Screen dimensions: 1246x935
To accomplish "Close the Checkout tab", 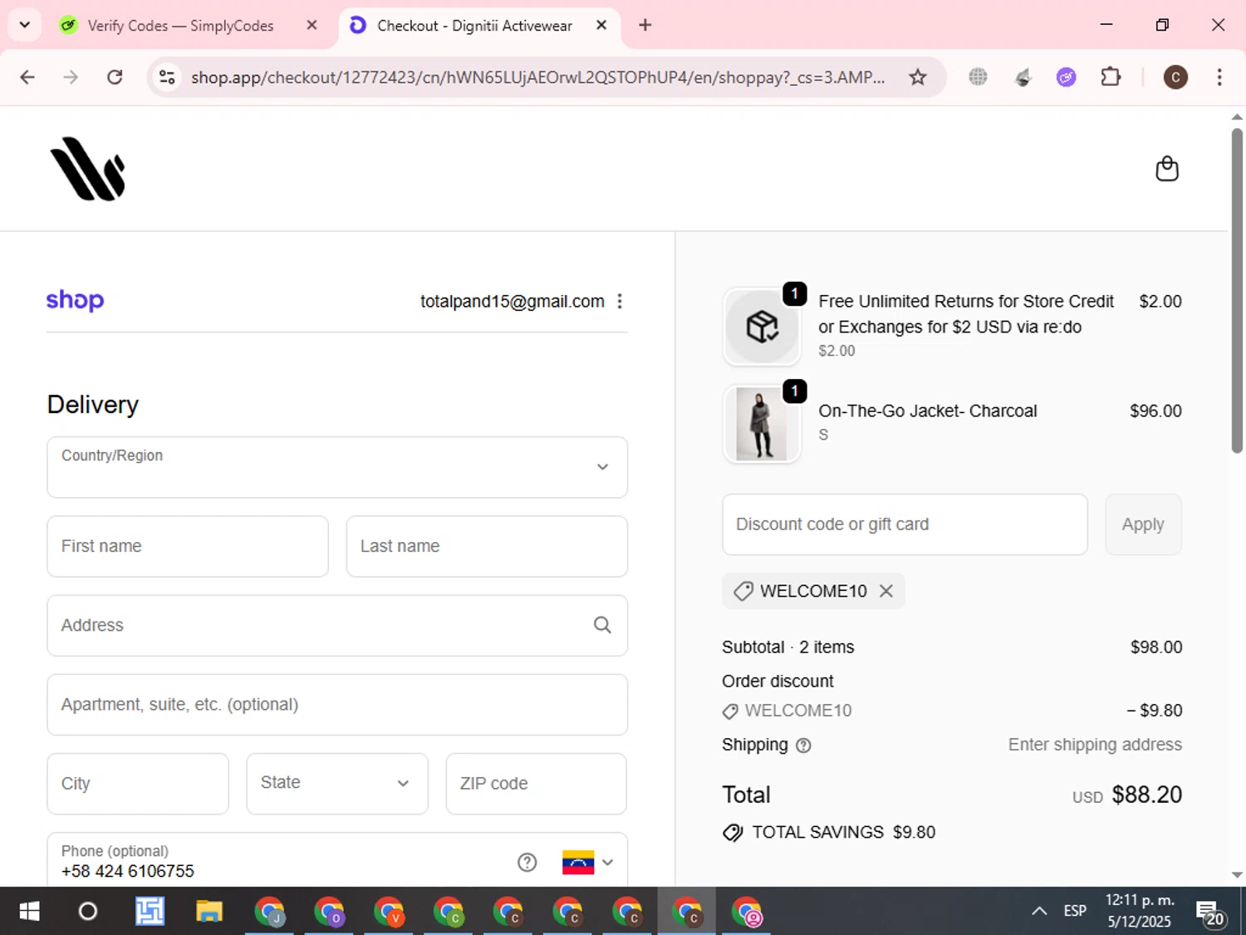I will point(601,25).
